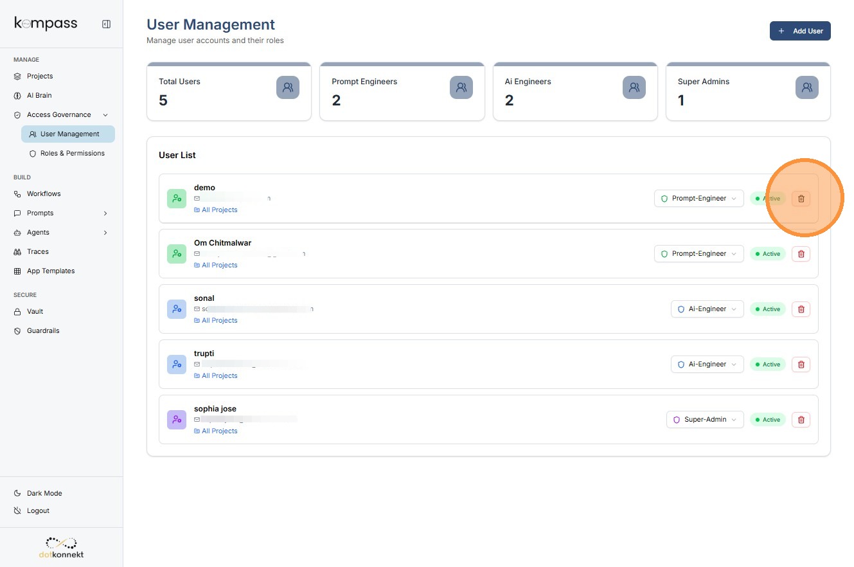
Task: Open role dropdown for Om Chitmalwar
Action: click(699, 254)
